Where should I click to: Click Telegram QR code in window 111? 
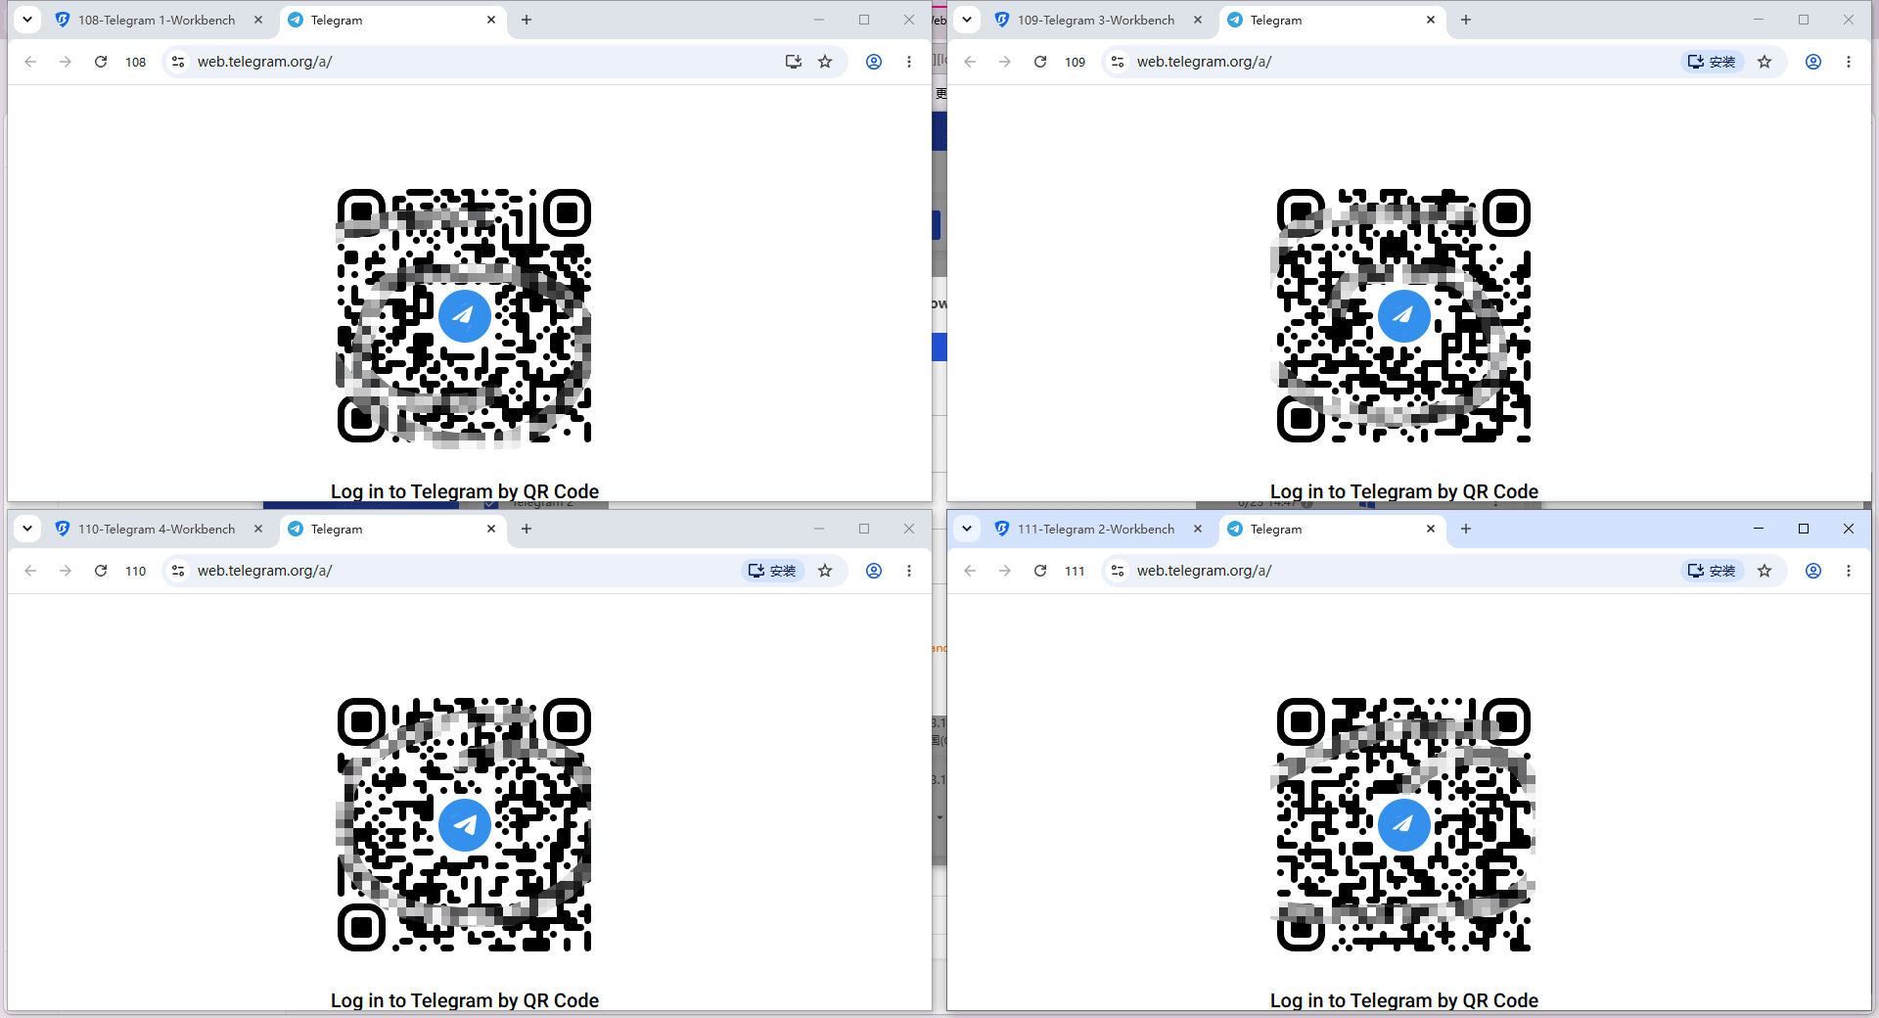point(1404,825)
